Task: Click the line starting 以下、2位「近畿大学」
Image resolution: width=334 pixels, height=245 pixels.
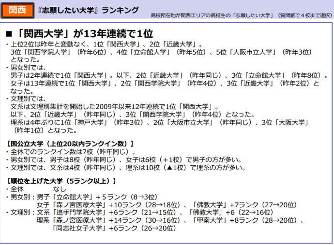Action: click(133, 115)
